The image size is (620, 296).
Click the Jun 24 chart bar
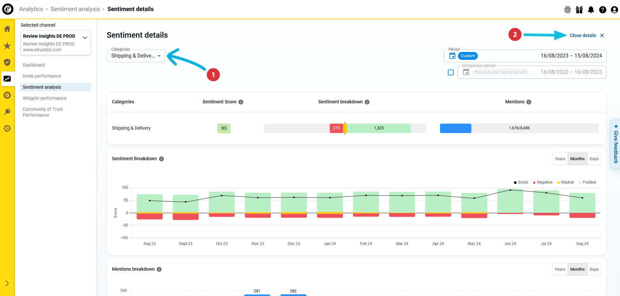pyautogui.click(x=510, y=201)
